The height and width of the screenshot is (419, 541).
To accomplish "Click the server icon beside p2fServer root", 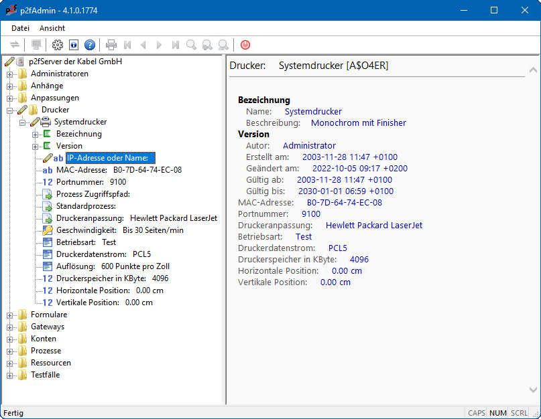I will (21, 62).
